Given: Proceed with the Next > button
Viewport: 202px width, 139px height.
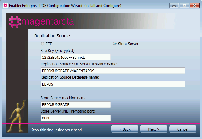Looking at the screenshot, I should [154, 129].
